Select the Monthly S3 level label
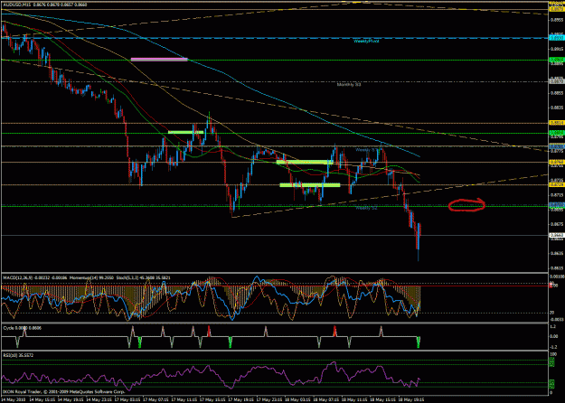565x403 pixels. 349,85
